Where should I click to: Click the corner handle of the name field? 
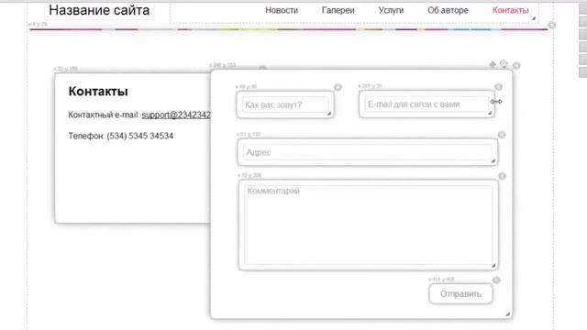click(x=329, y=114)
